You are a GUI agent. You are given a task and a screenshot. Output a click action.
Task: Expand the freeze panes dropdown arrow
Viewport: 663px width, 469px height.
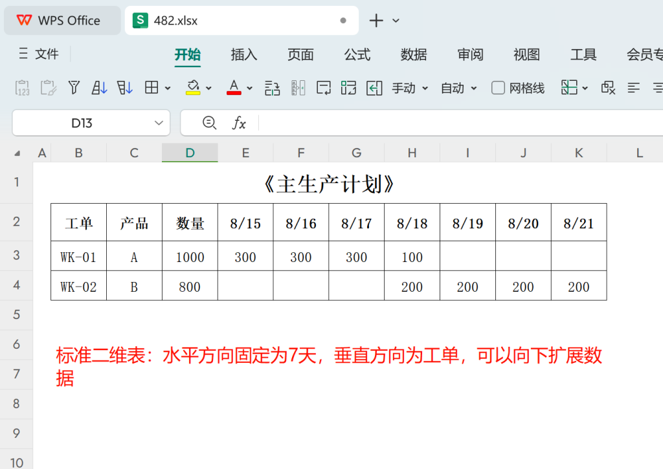(x=585, y=89)
